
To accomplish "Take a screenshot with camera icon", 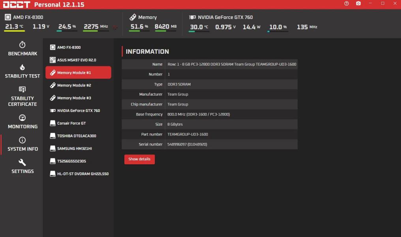I will point(358,3).
